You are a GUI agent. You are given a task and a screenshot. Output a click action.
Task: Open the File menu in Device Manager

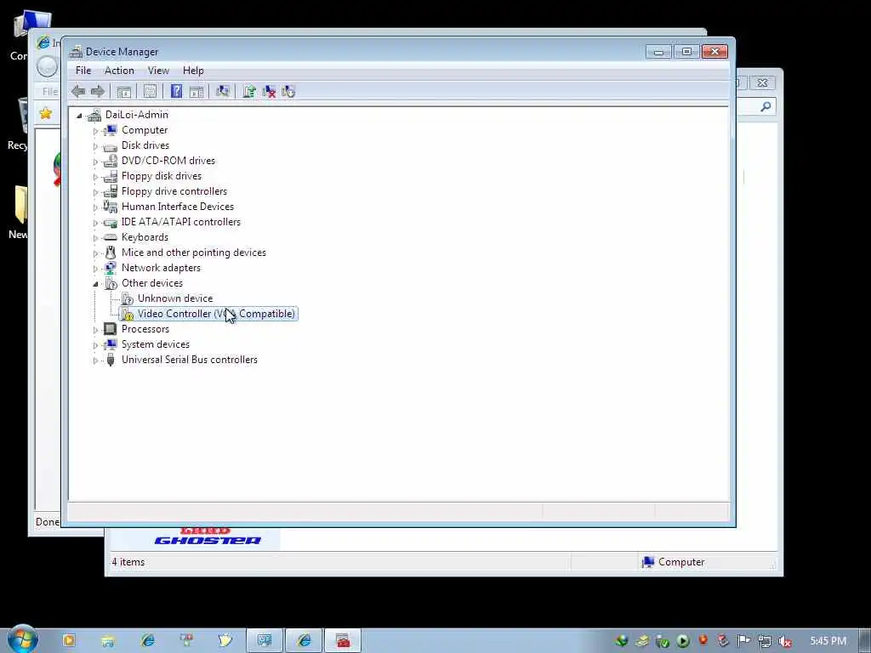(x=83, y=71)
